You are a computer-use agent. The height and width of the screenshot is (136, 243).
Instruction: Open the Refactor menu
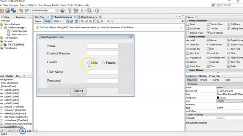point(33,5)
